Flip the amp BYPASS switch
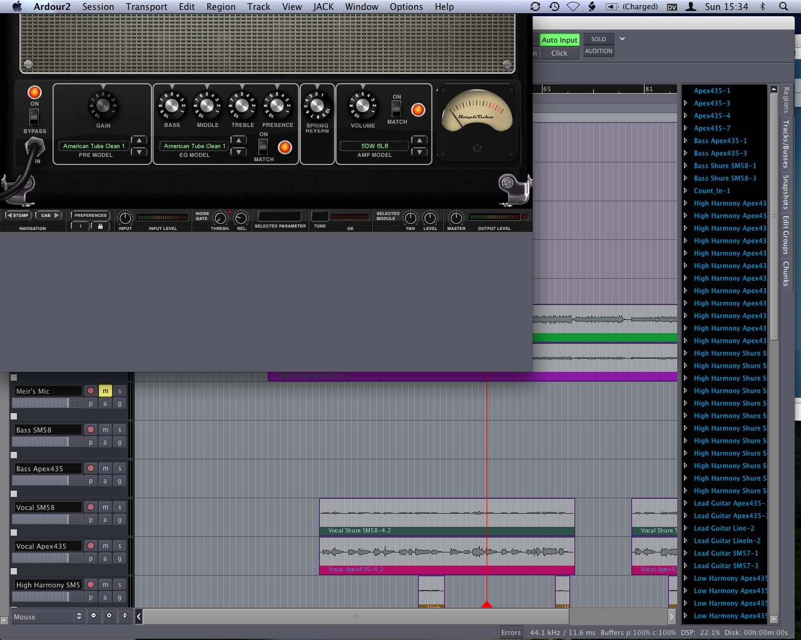Screen dimensions: 801x640 point(34,117)
